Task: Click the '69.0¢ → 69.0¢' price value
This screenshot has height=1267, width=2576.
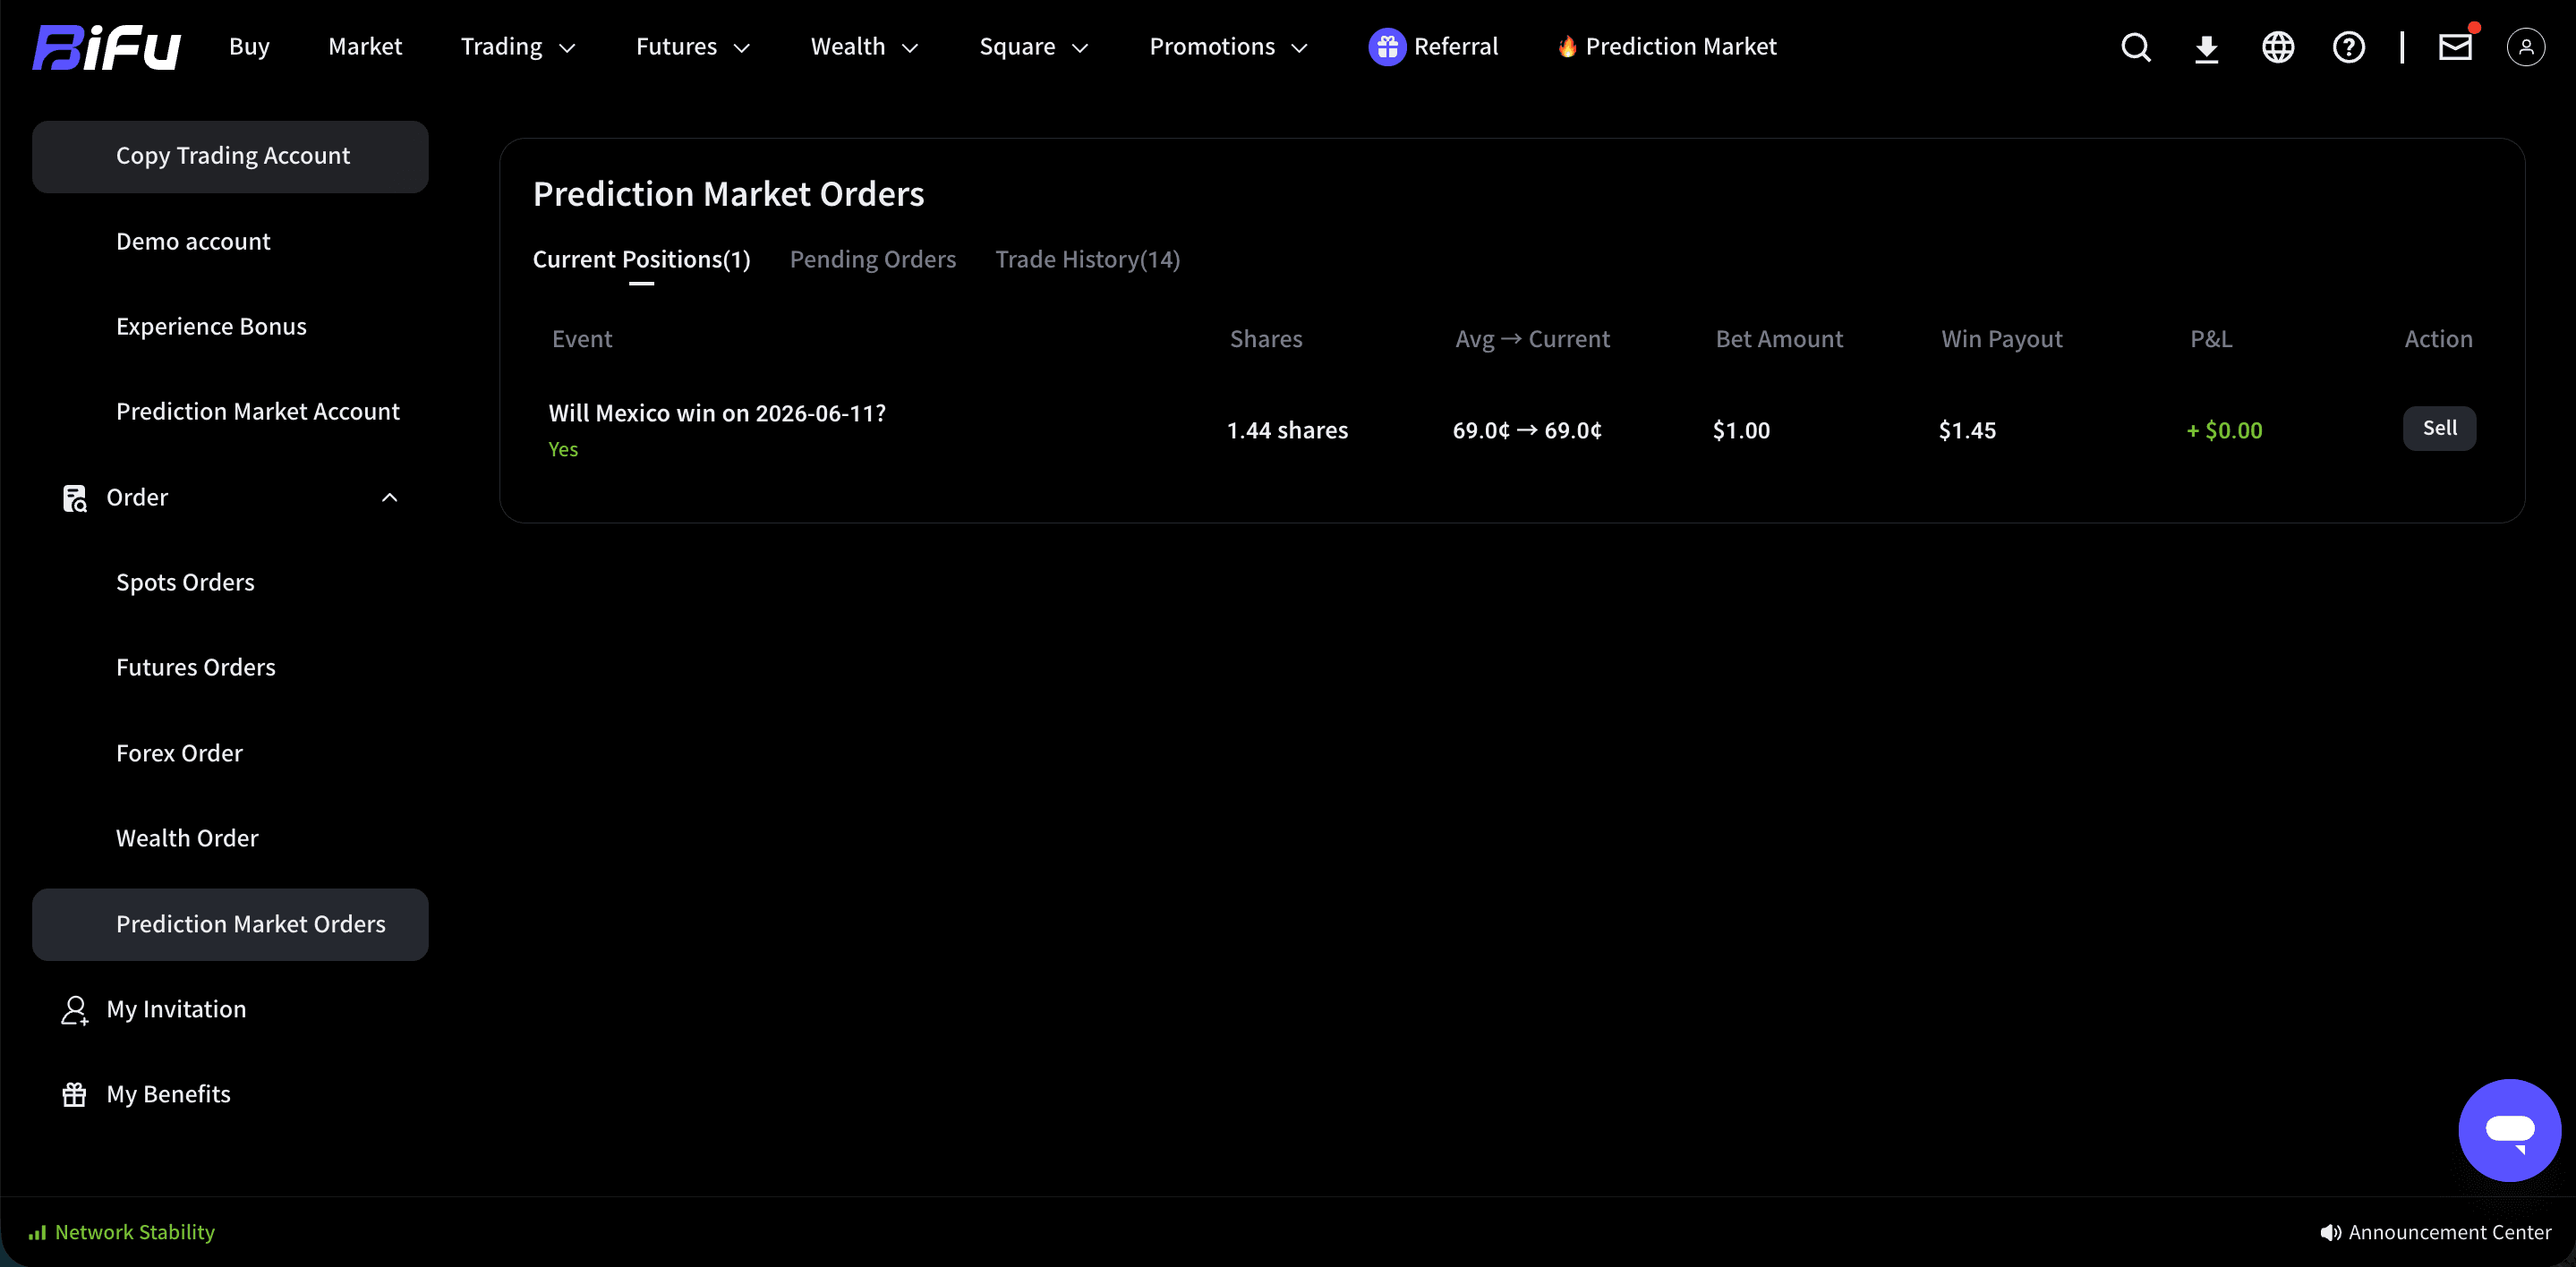Action: pyautogui.click(x=1527, y=431)
